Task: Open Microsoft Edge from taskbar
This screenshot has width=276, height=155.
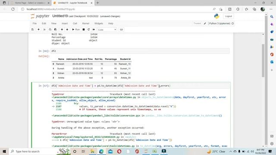Action: coord(101,151)
